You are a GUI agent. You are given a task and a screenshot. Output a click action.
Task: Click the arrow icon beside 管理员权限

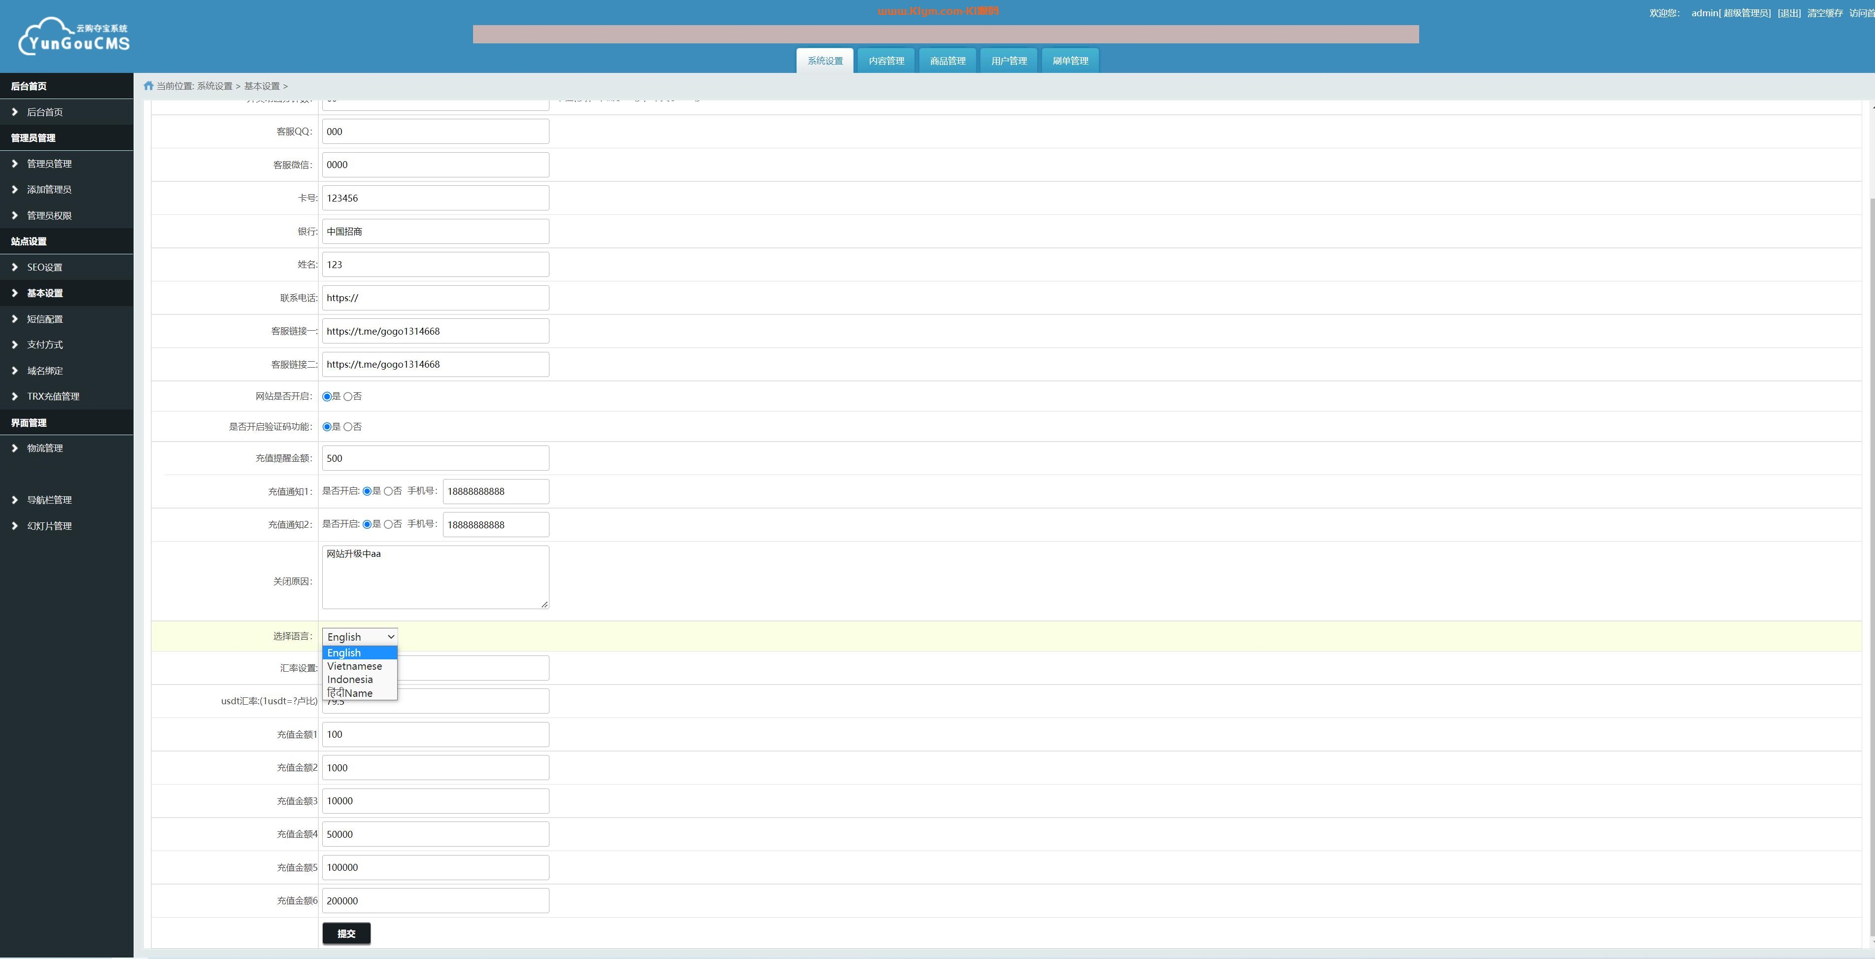point(15,215)
